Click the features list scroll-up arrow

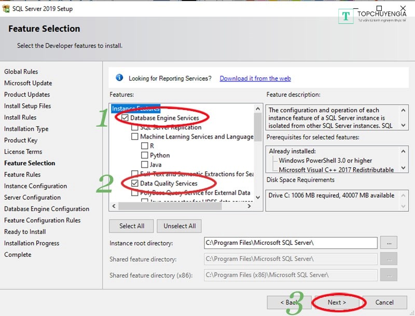[x=258, y=109]
